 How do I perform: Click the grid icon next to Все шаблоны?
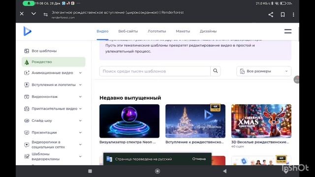point(27,51)
